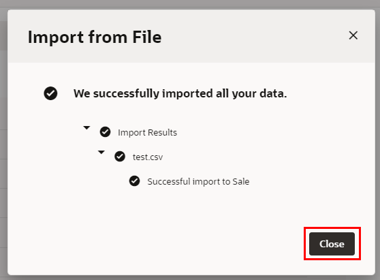
Task: Click the checkmark icon next to Import Results
Action: [105, 132]
